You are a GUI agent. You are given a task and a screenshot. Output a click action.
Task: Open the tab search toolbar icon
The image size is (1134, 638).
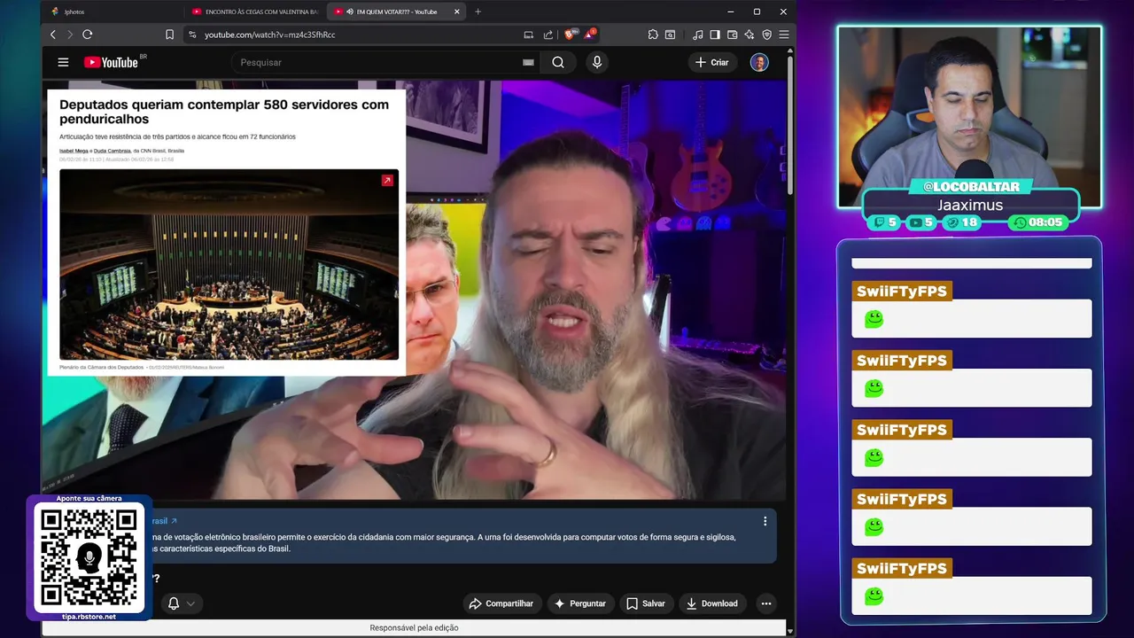[671, 35]
